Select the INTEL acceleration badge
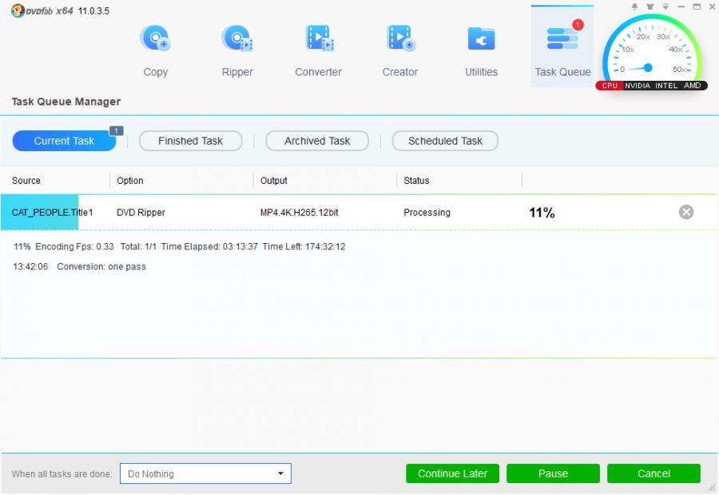Viewport: 719px width, 495px height. click(666, 86)
